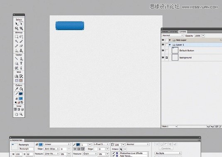Select the Zoom magnifier tool

pos(21,114)
